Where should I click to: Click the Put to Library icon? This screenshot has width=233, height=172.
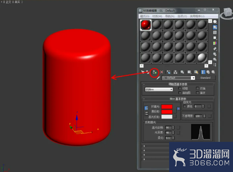pos(182,72)
